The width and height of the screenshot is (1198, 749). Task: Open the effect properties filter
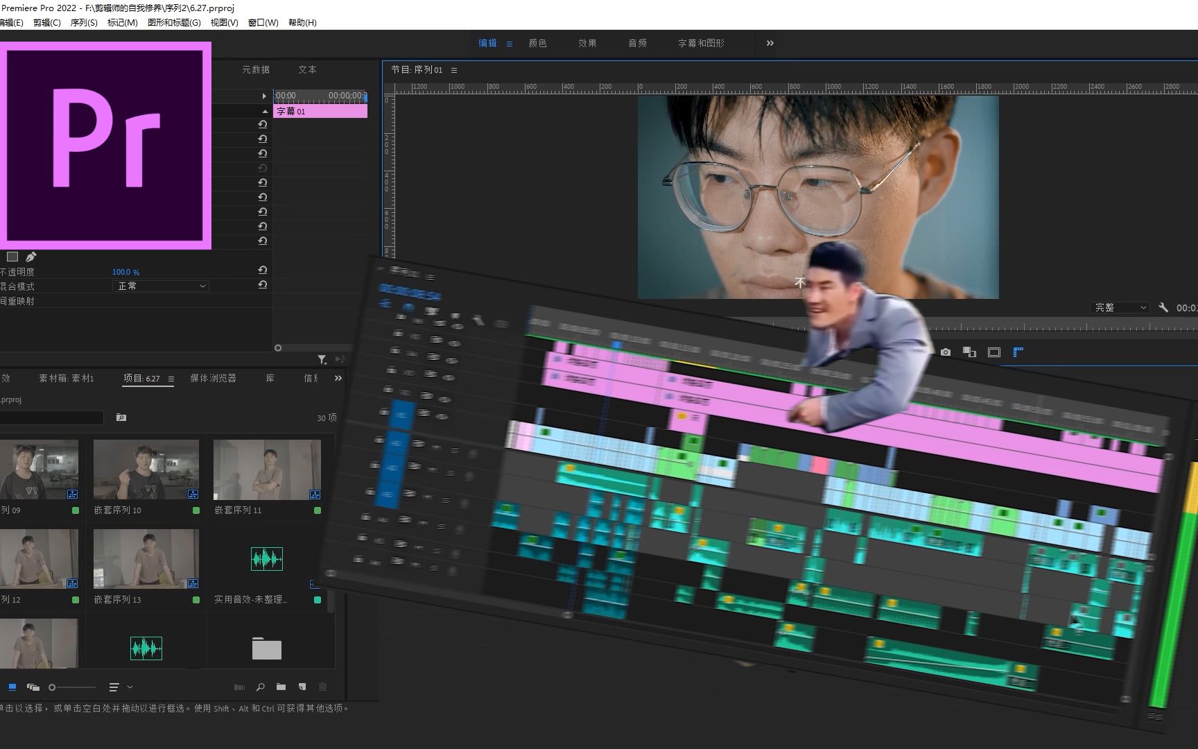[322, 359]
